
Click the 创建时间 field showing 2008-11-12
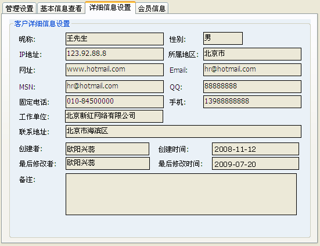(256, 149)
